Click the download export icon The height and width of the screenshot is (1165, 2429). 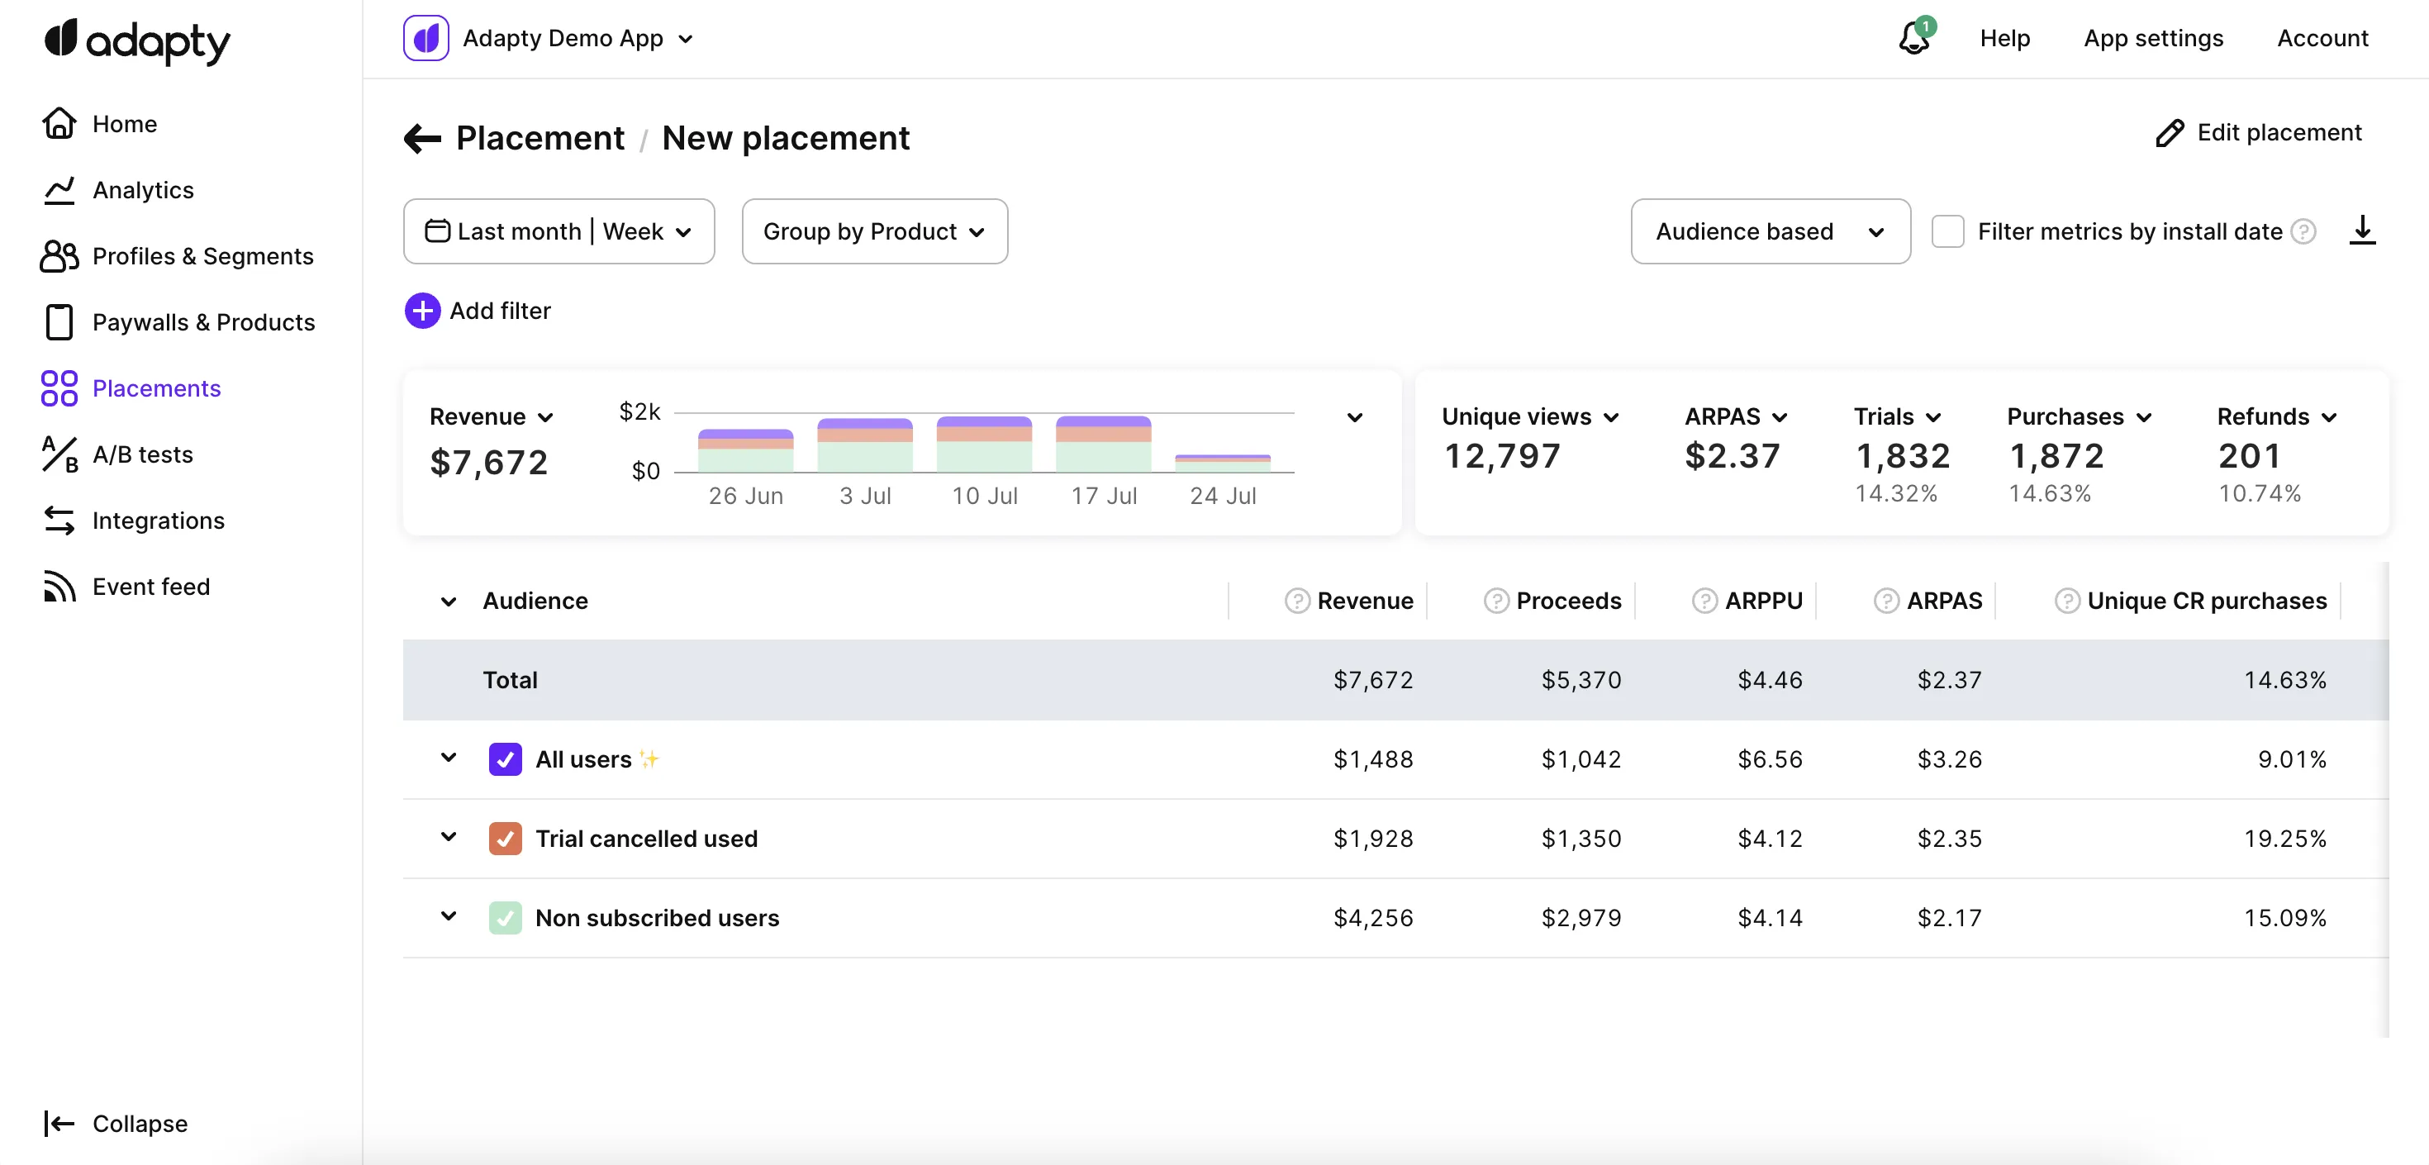point(2361,231)
